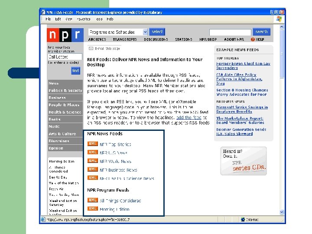Open Boomer Generation Sends R.V. Sales Skyward

241,132
